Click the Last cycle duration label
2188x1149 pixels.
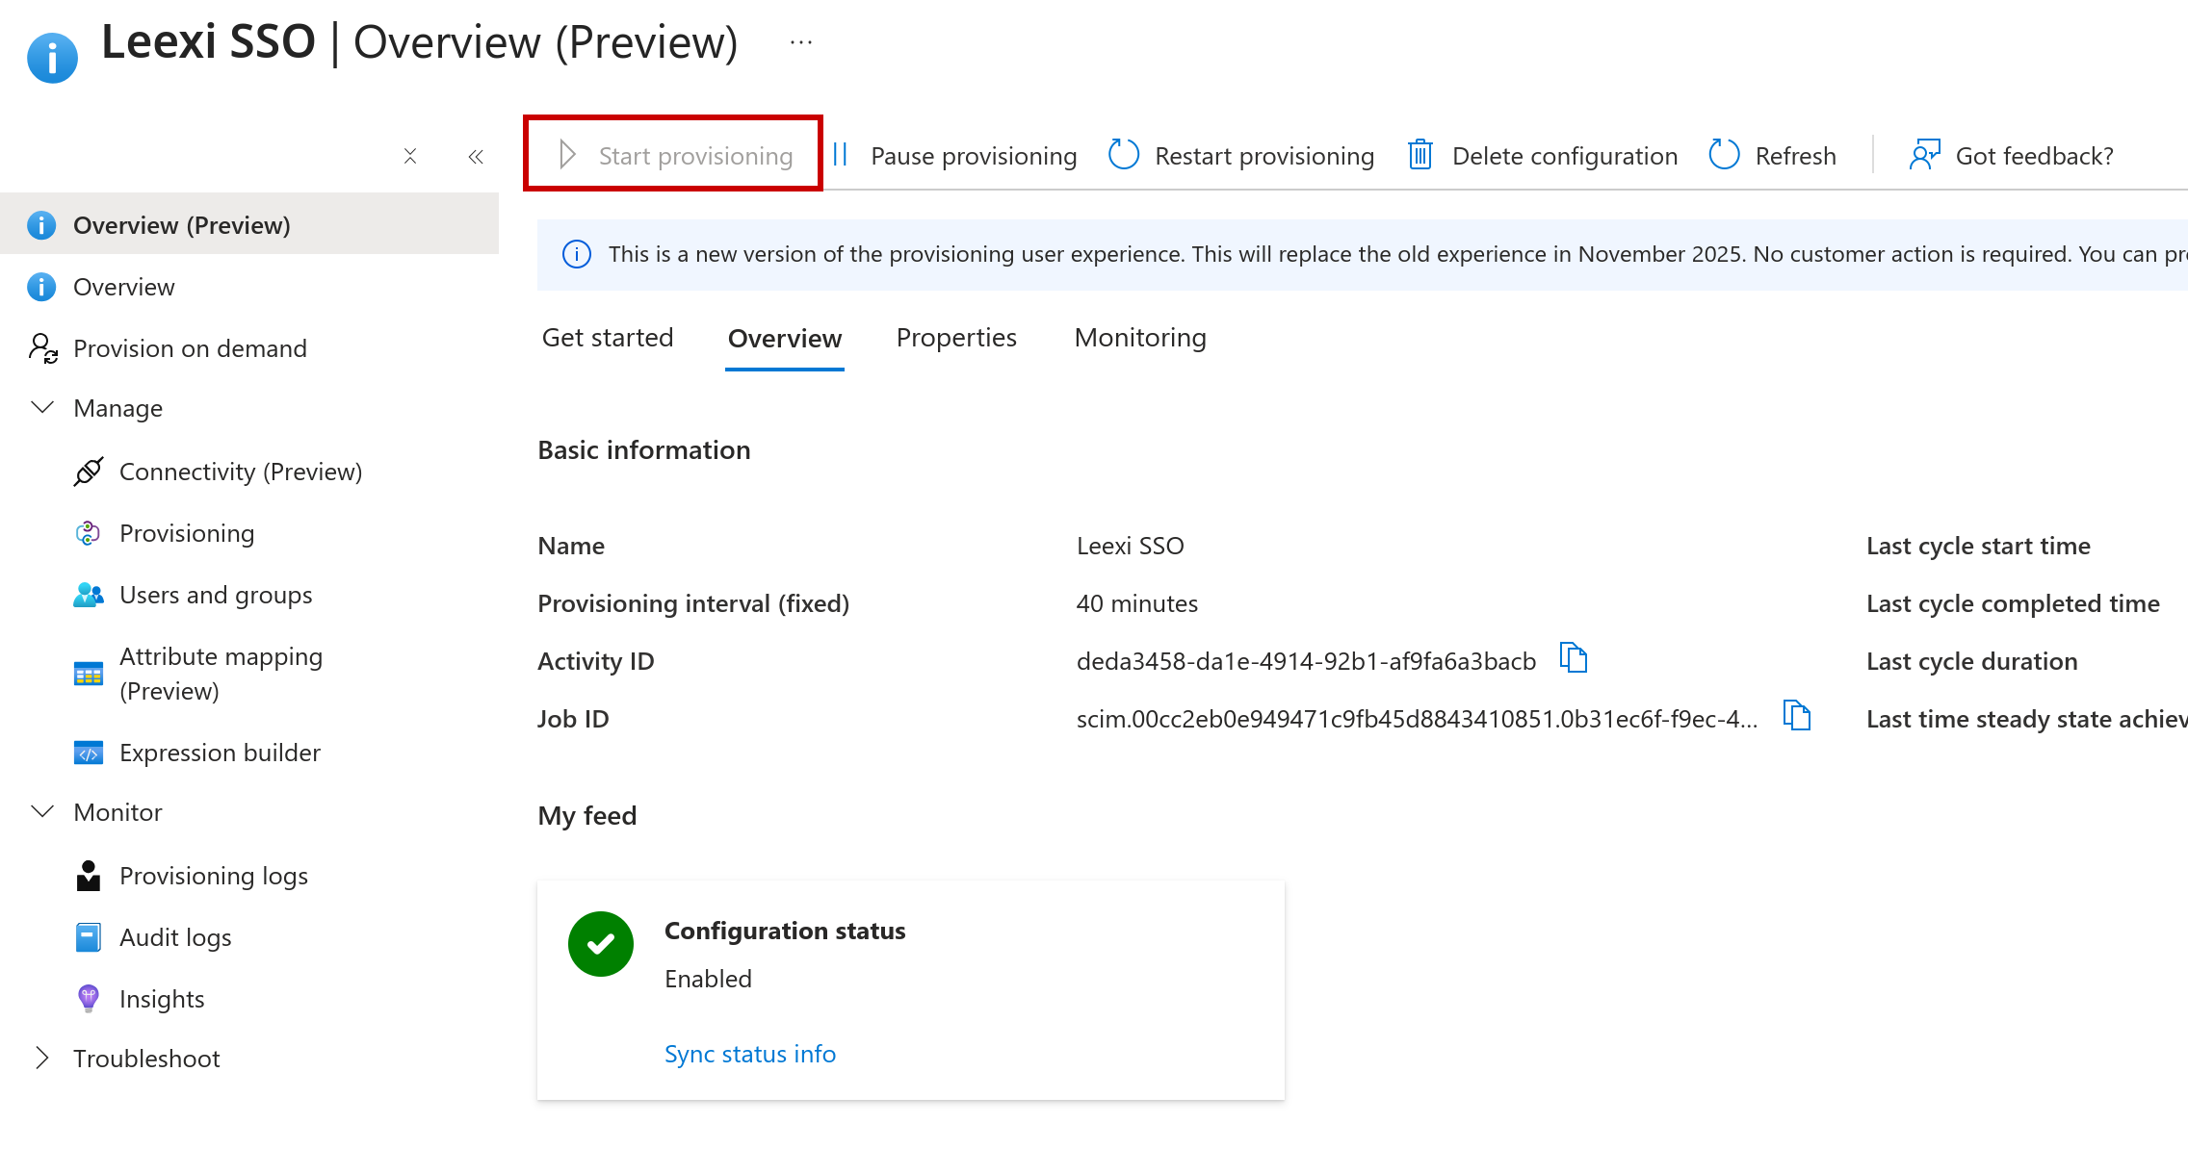1971,661
